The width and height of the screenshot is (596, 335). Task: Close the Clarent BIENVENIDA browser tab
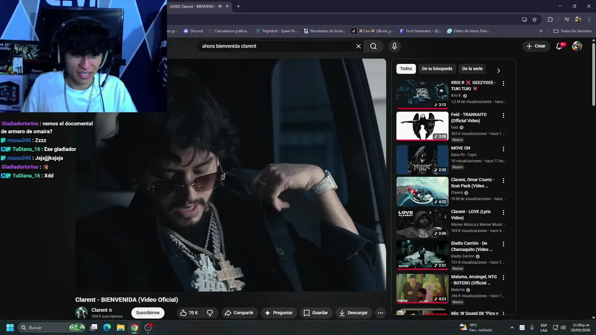[227, 7]
